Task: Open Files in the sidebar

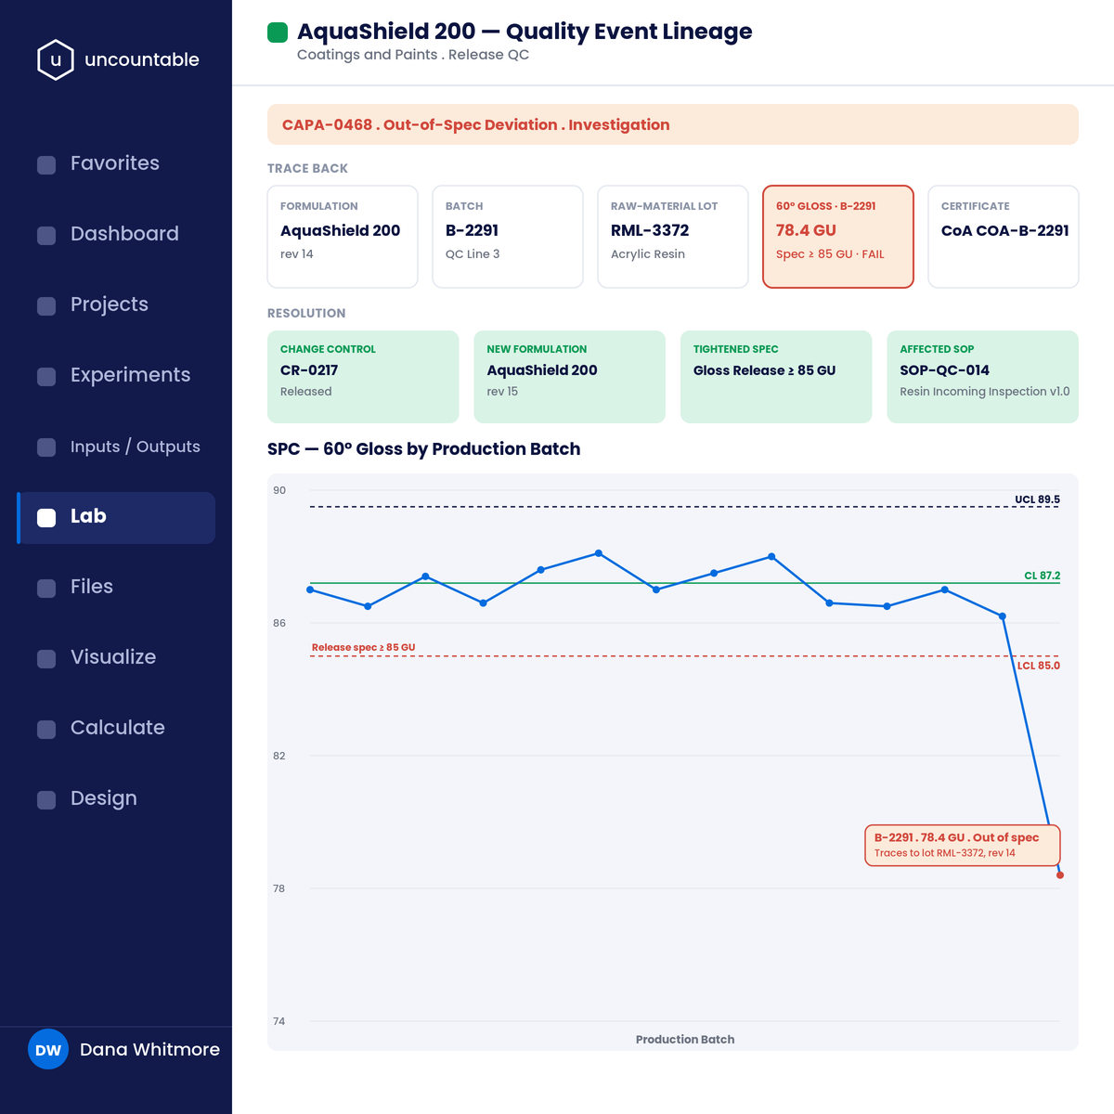Action: (x=116, y=587)
